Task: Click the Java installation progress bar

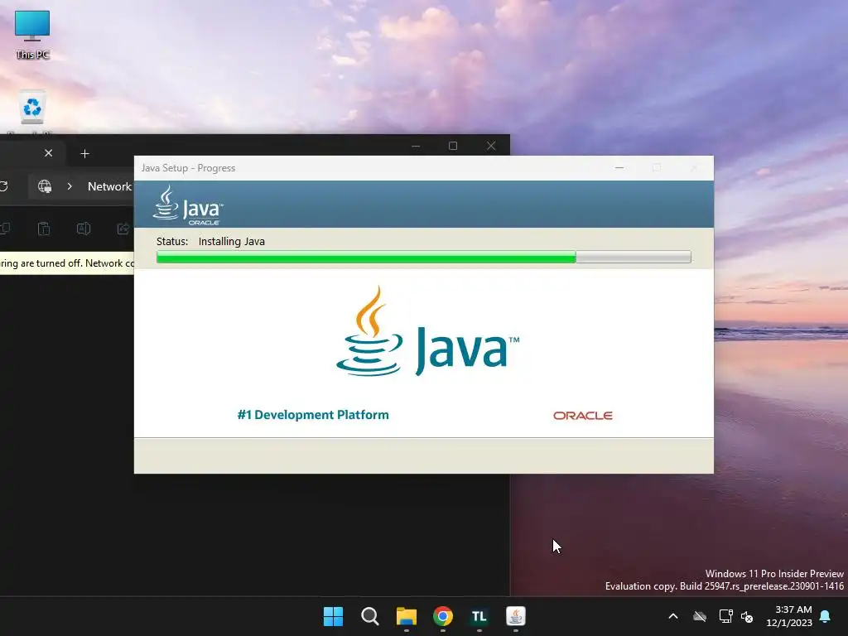Action: tap(424, 257)
